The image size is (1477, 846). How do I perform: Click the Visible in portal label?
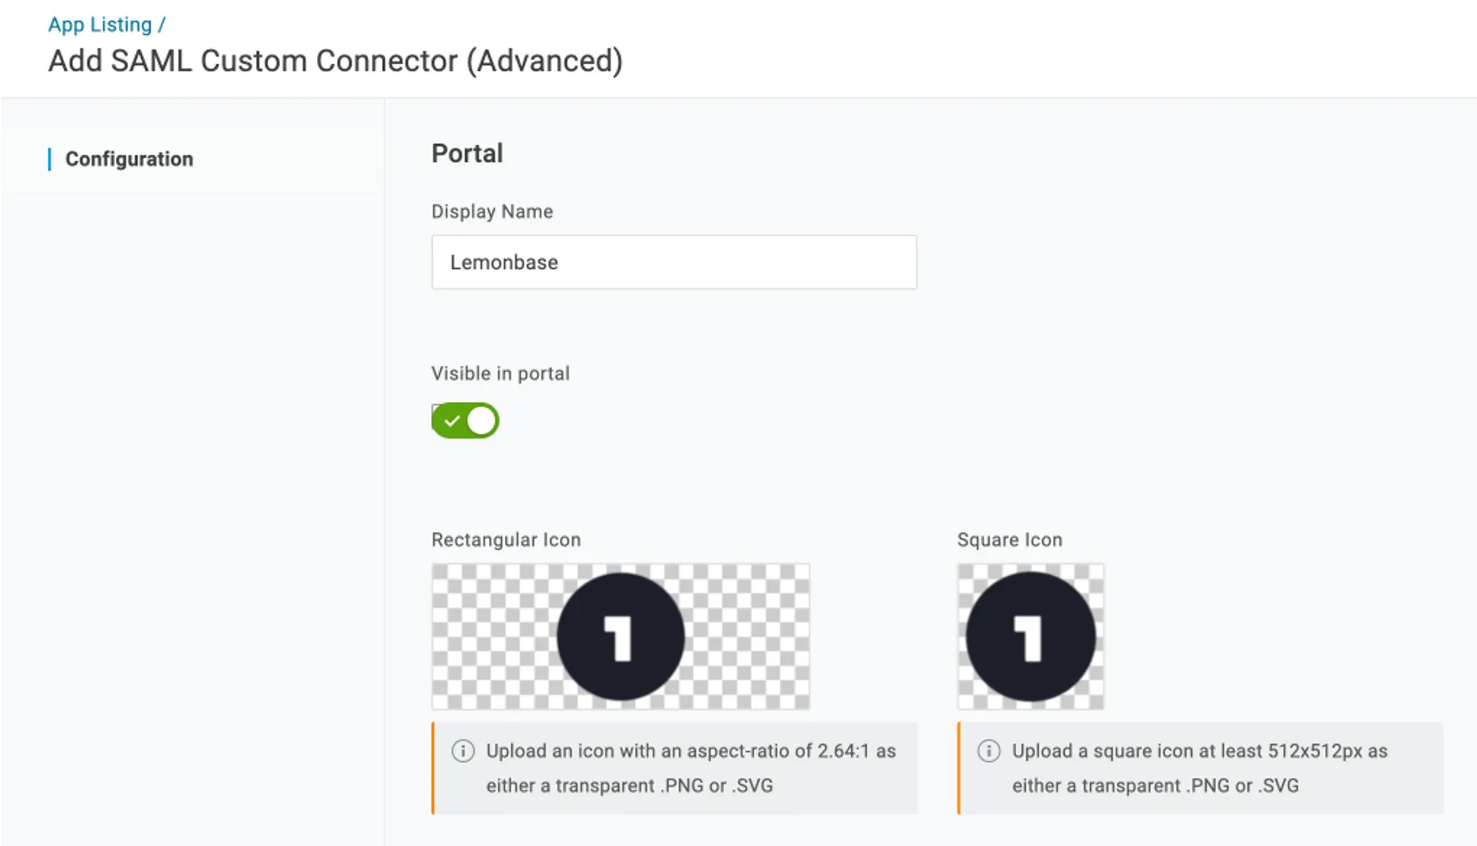coord(501,374)
